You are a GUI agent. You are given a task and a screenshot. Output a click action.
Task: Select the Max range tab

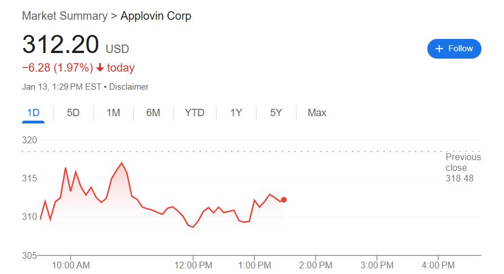pyautogui.click(x=317, y=113)
